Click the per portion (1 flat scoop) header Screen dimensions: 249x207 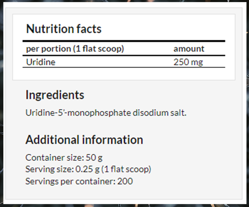75,49
